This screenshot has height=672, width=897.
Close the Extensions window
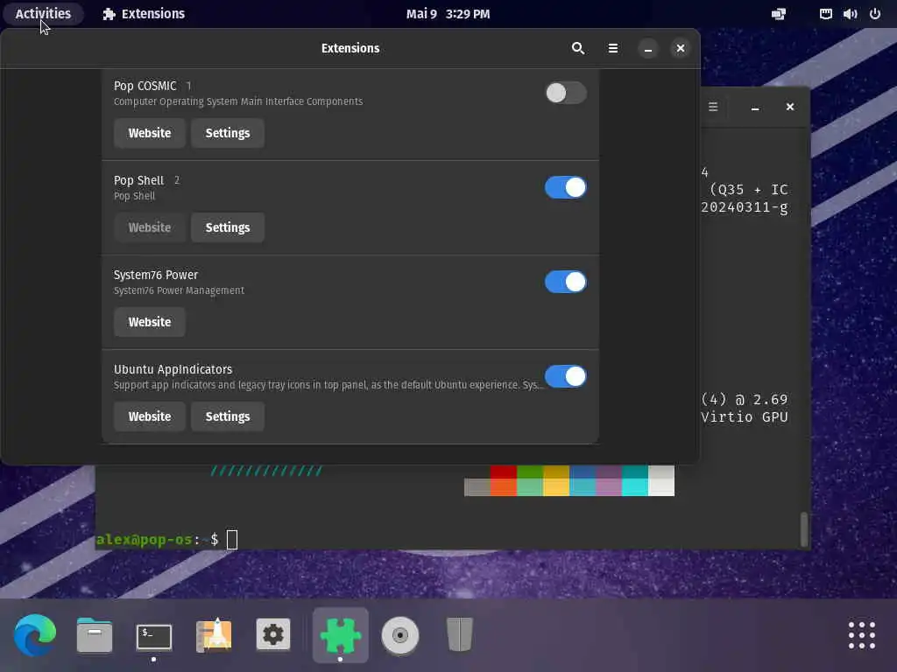click(680, 49)
